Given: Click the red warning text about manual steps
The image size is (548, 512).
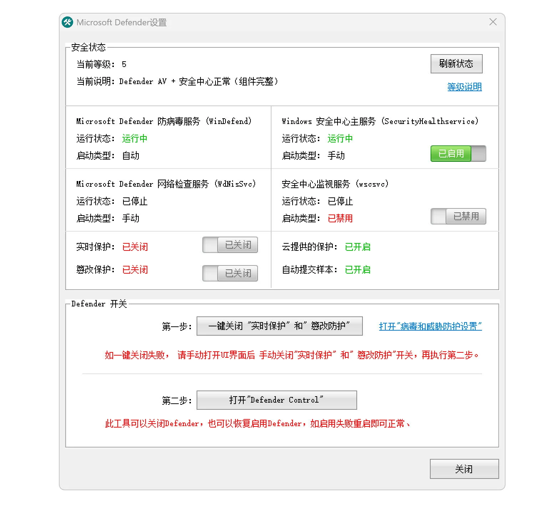Looking at the screenshot, I should pos(293,355).
